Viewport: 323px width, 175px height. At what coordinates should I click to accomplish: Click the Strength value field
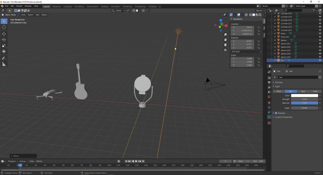304,99
